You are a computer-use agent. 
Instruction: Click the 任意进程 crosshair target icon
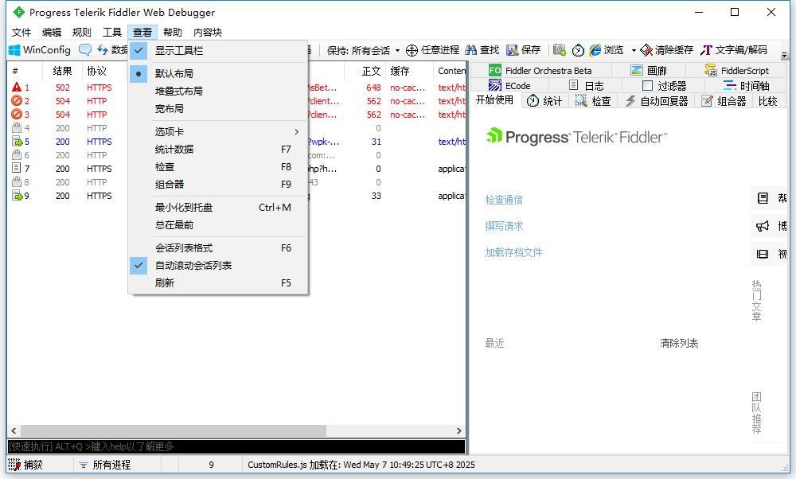point(412,49)
